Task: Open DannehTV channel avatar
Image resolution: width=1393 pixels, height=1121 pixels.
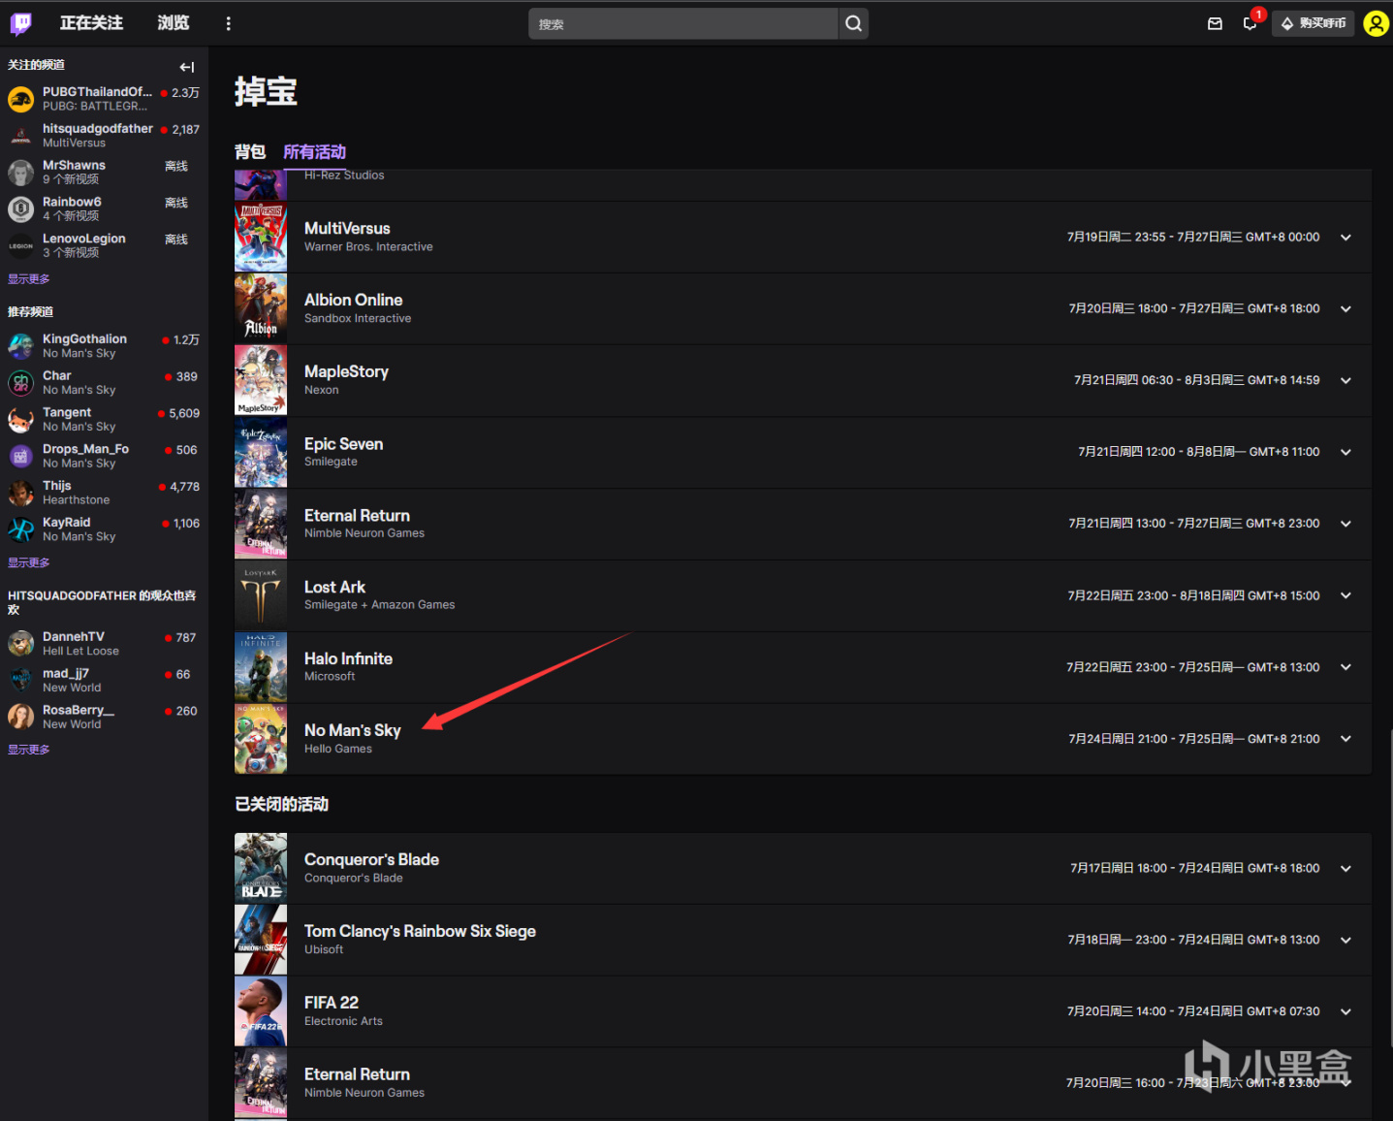Action: 21,644
